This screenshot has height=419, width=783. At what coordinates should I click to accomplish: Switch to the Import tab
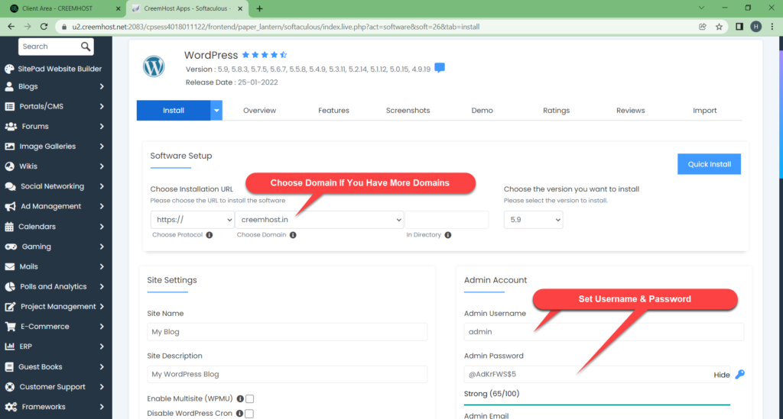point(704,111)
